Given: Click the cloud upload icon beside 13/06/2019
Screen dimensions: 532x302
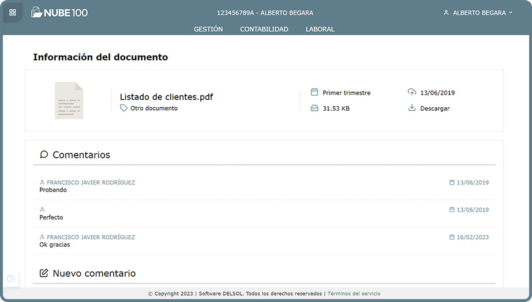Looking at the screenshot, I should click(x=411, y=92).
